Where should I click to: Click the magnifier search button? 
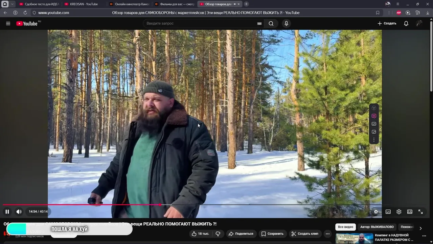click(271, 23)
